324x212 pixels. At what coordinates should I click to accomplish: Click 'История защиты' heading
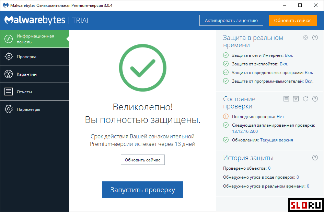coord(248,158)
